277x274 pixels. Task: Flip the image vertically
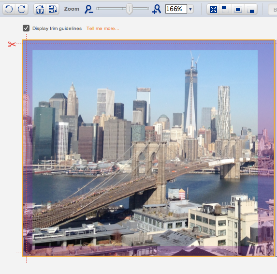point(53,9)
